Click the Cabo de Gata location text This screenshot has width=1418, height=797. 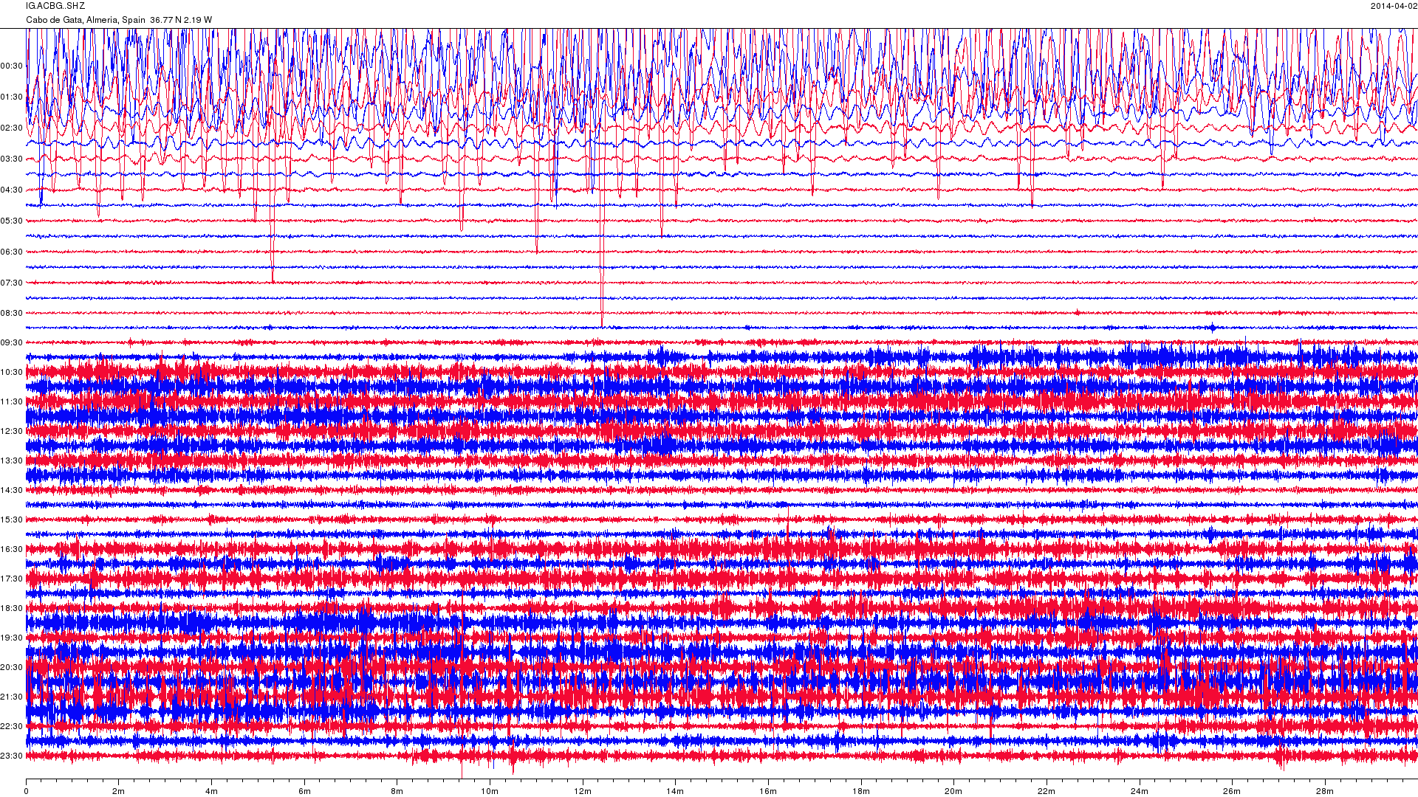119,20
